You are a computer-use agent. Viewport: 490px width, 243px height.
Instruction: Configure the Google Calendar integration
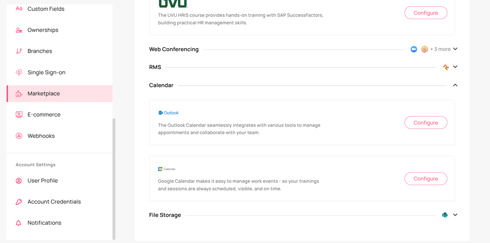(425, 179)
